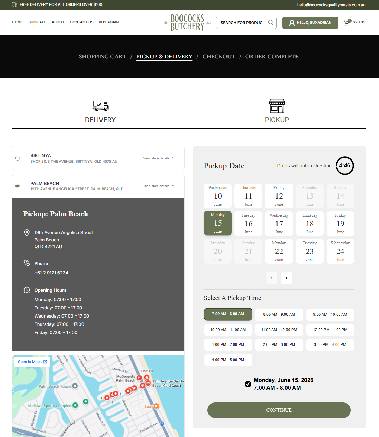Click the Loaf cafe map marker
This screenshot has width=379, height=437.
[156, 406]
